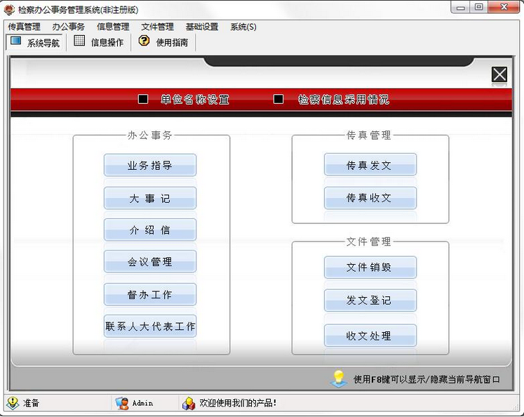This screenshot has height=417, width=524.
Task: Open the 办公事务 menu
Action: [x=69, y=27]
